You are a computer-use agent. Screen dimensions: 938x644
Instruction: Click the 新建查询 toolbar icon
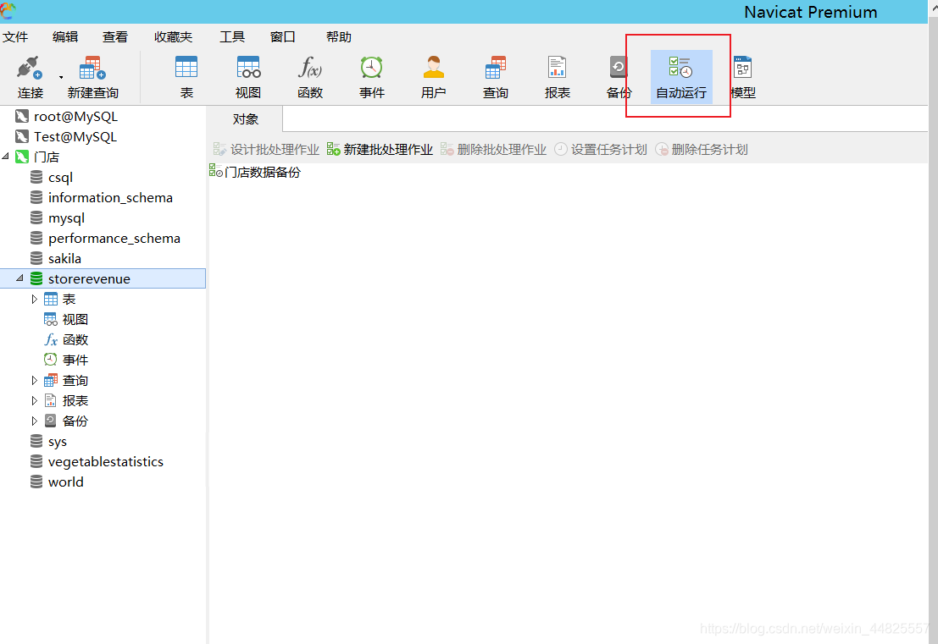(92, 78)
